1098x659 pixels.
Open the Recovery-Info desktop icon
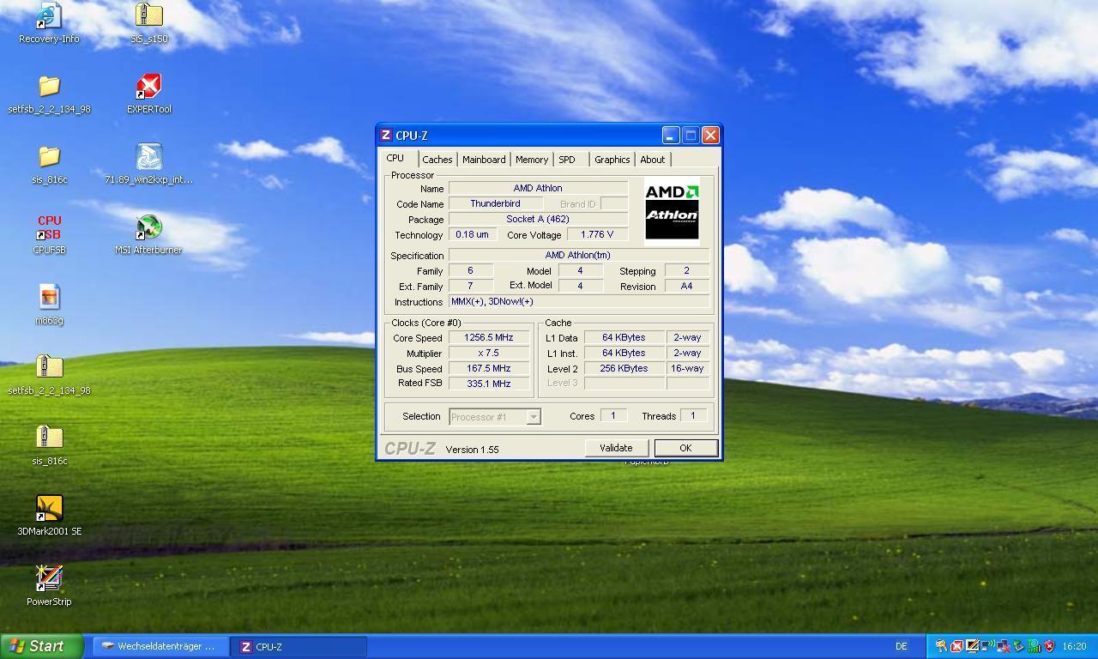pos(49,22)
